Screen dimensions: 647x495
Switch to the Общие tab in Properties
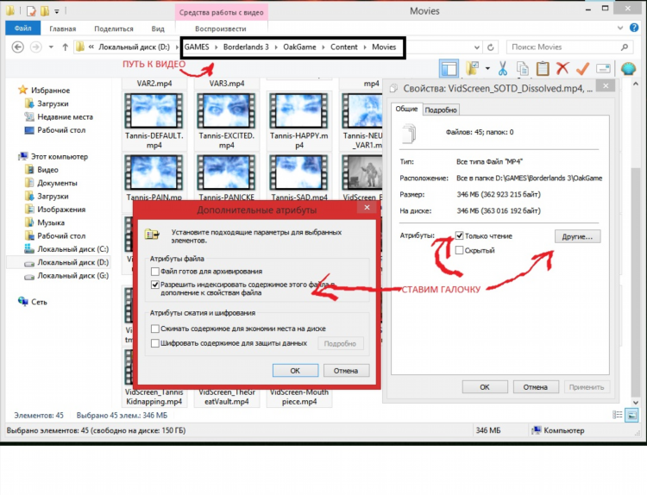point(406,109)
